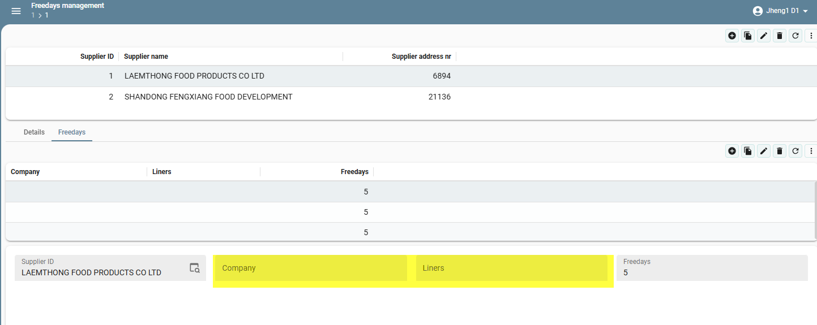817x325 pixels.
Task: Refresh the freedays list in lower toolbar
Action: 795,151
